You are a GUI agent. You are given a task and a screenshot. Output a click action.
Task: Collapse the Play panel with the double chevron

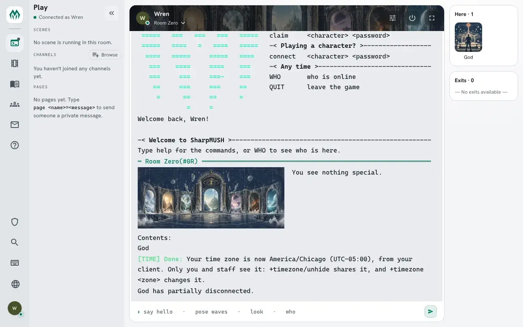(x=112, y=13)
